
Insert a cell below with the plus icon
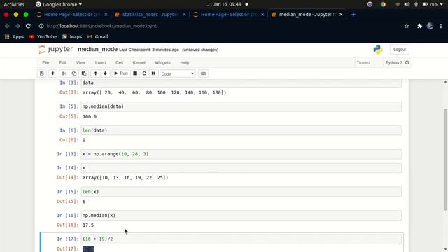coord(53,73)
